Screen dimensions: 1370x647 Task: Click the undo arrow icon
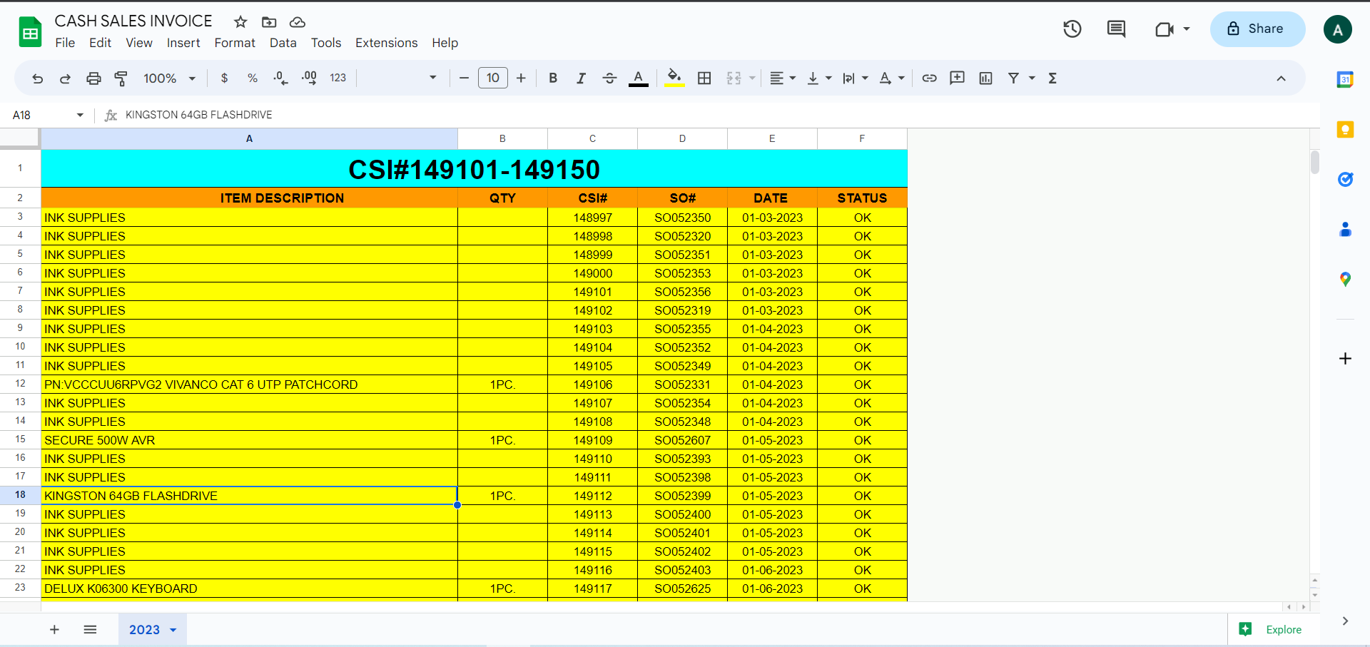tap(38, 78)
